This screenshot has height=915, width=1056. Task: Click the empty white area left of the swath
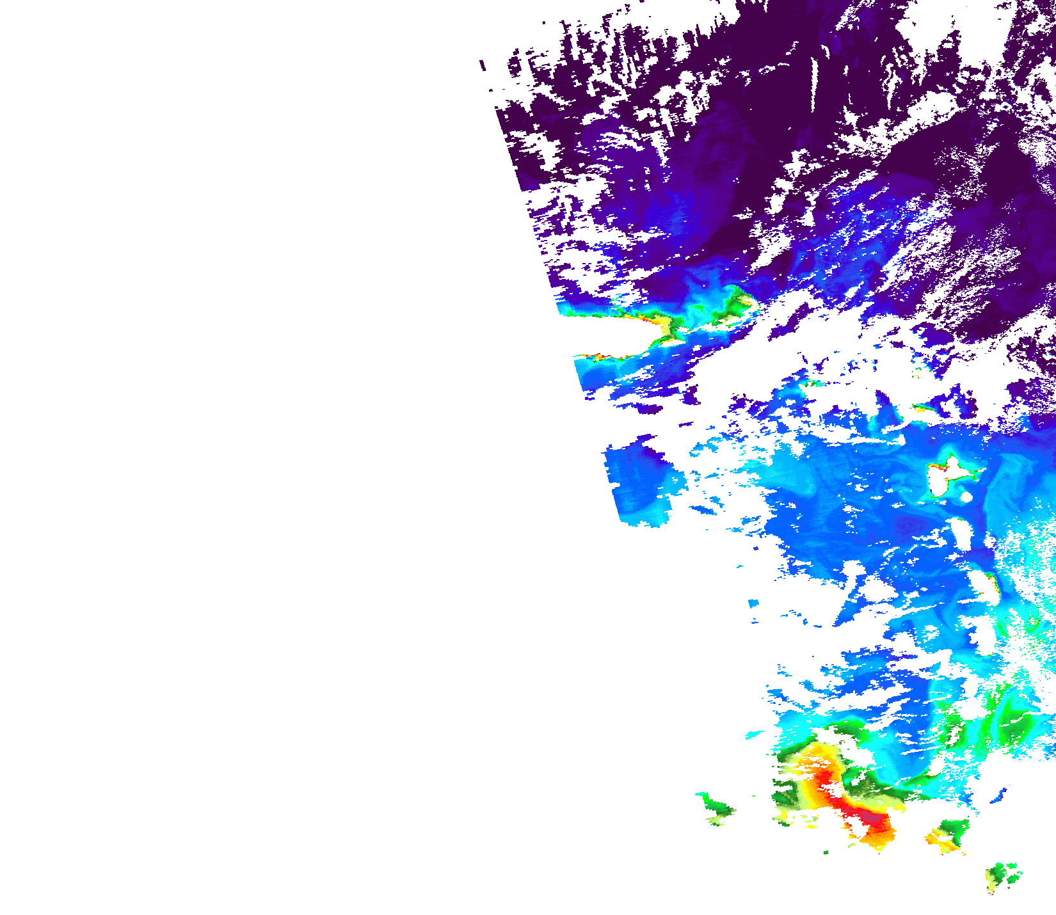256,448
